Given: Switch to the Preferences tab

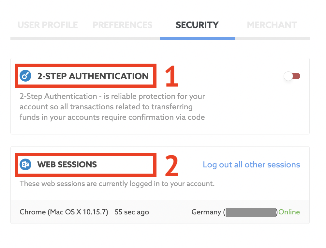Looking at the screenshot, I should tap(123, 25).
